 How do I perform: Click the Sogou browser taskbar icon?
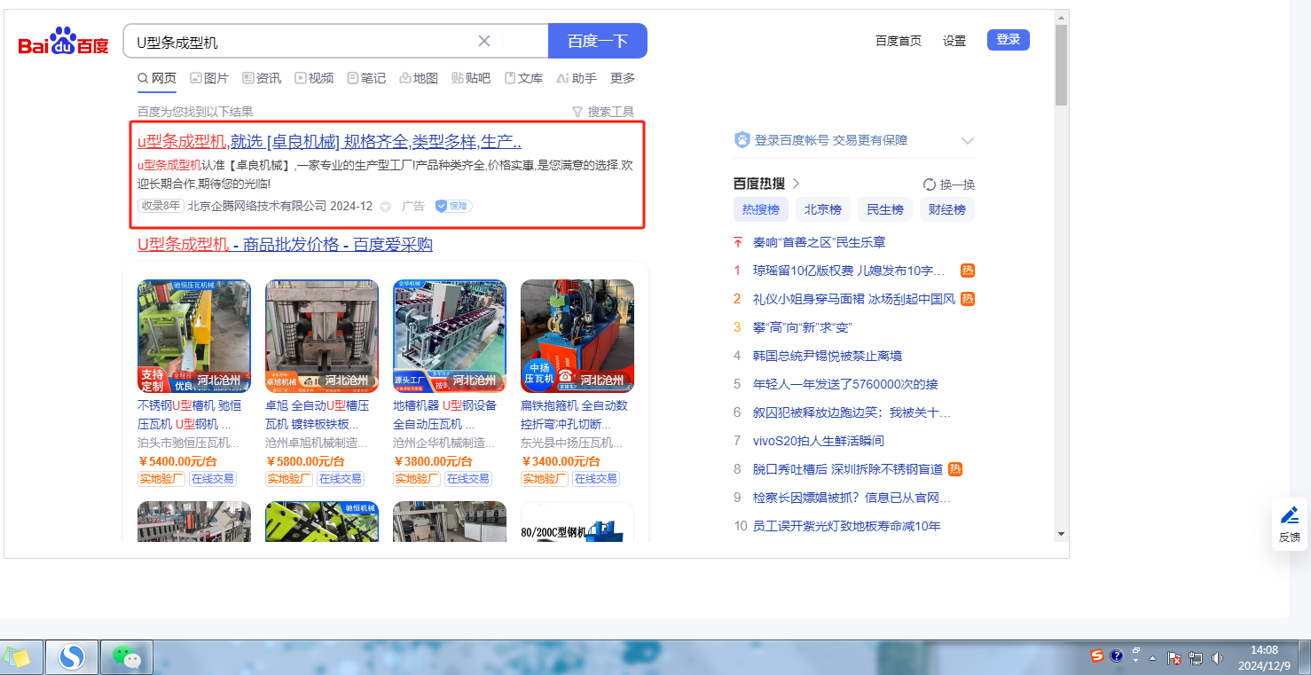tap(71, 657)
